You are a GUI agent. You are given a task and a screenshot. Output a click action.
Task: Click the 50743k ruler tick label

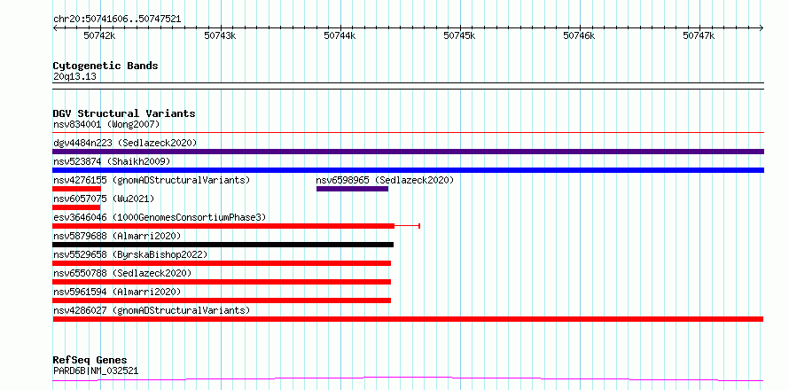pyautogui.click(x=220, y=35)
